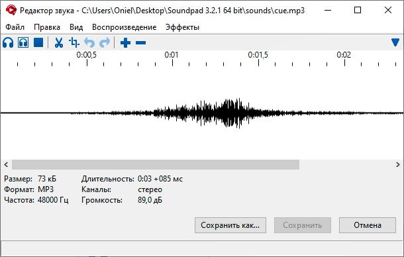This screenshot has height=257, width=404.
Task: Click the Сохранить button
Action: (303, 225)
